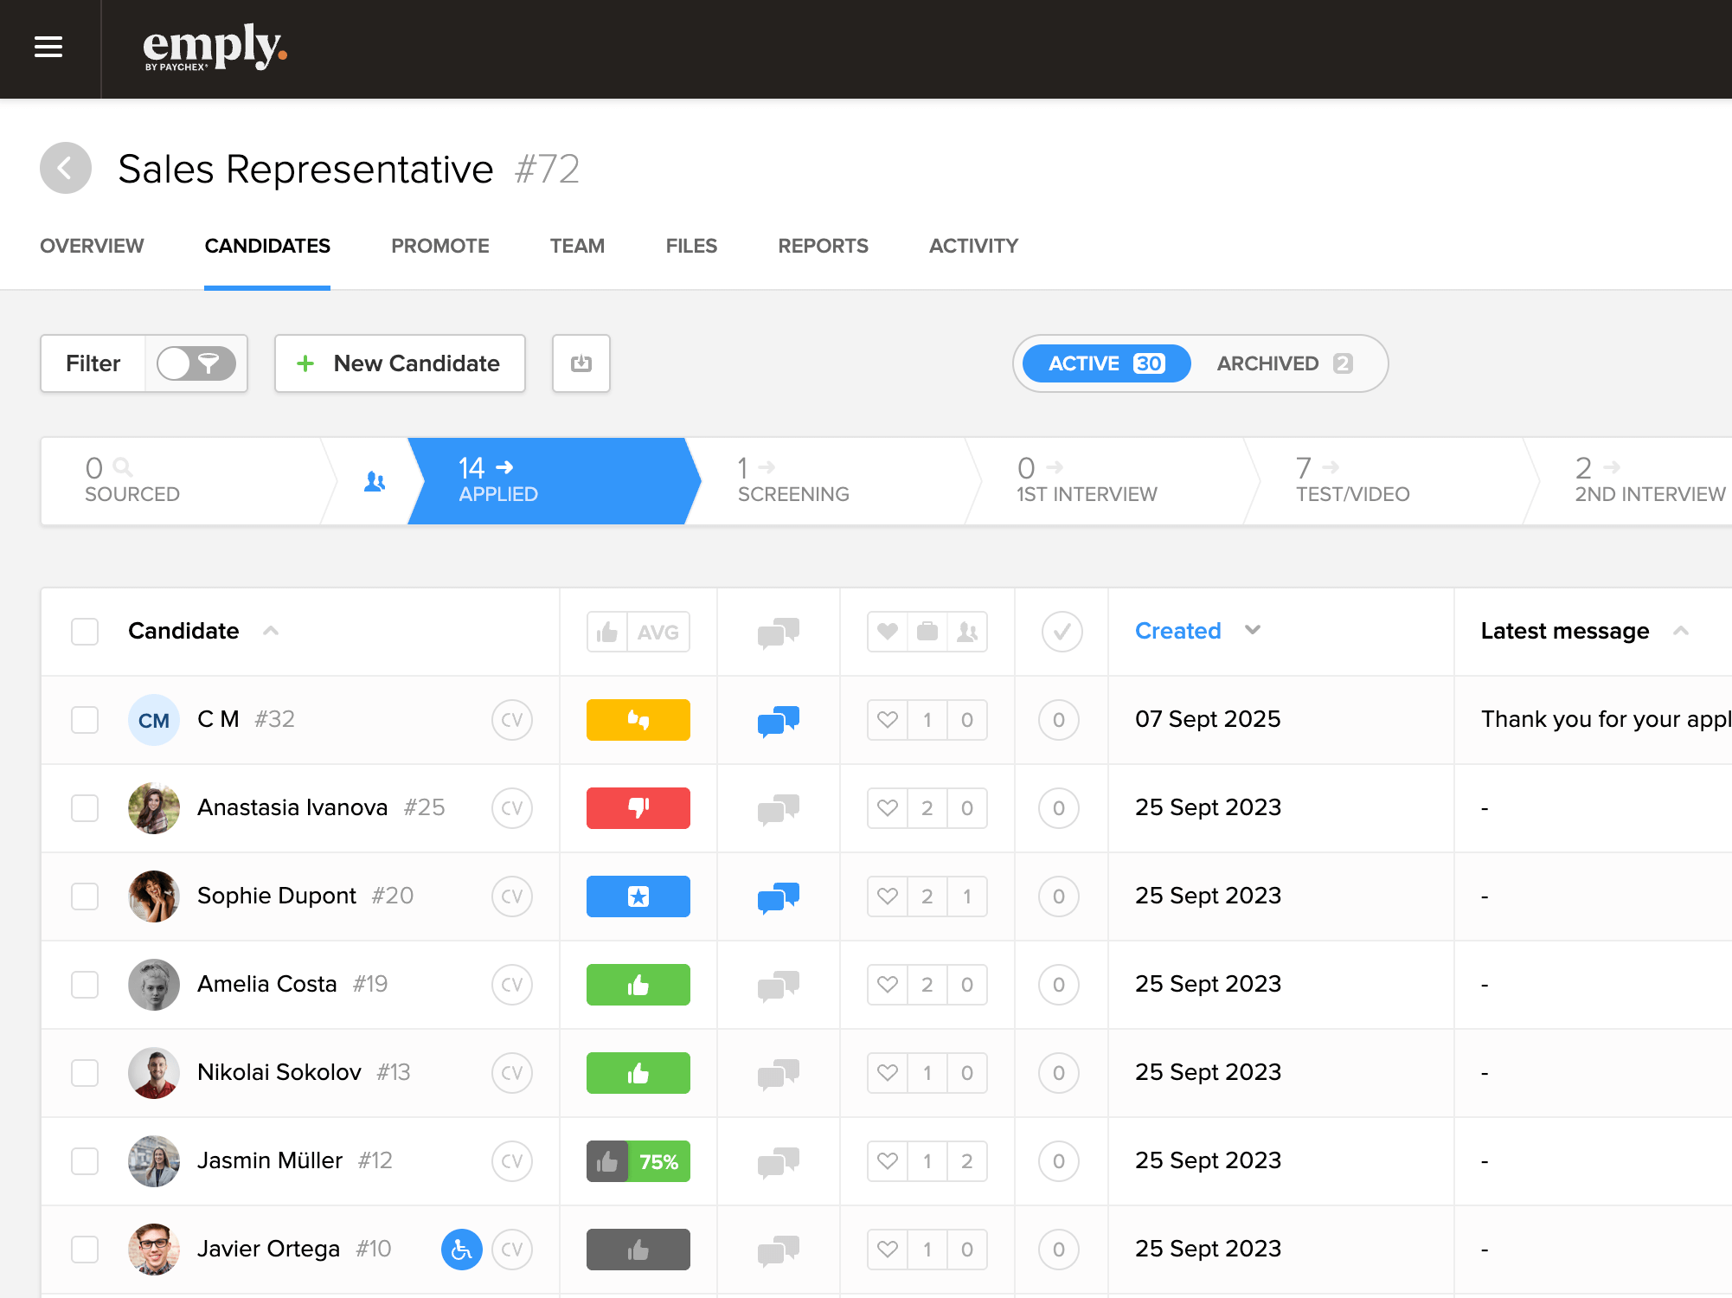Click the import candidates icon button

tap(581, 363)
